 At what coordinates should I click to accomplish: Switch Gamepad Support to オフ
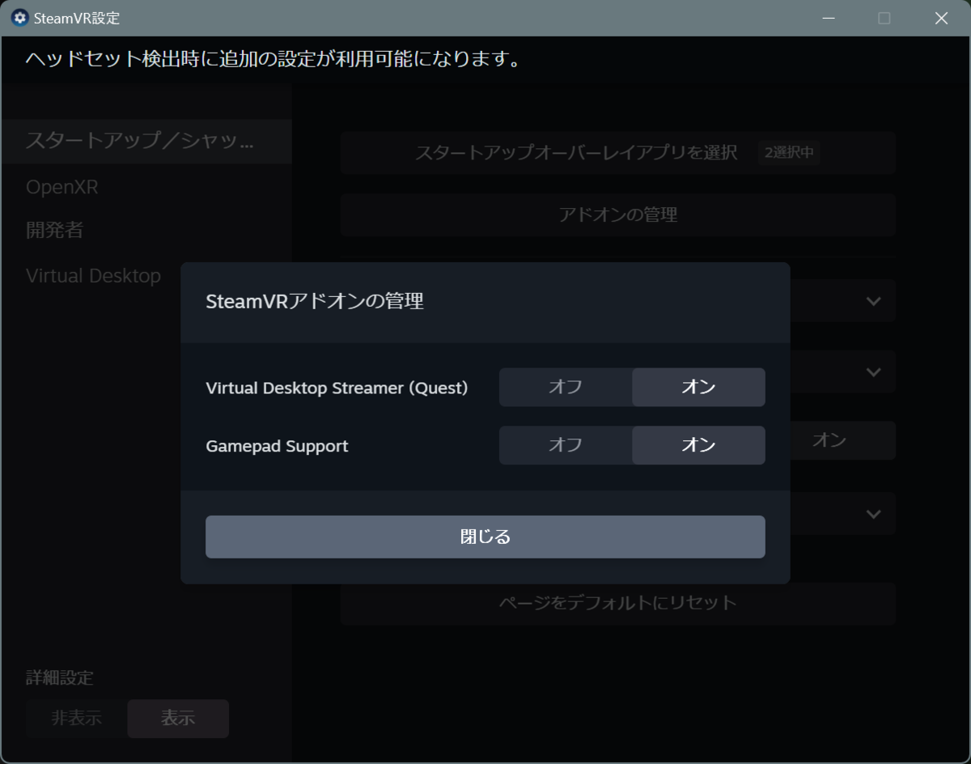click(566, 445)
